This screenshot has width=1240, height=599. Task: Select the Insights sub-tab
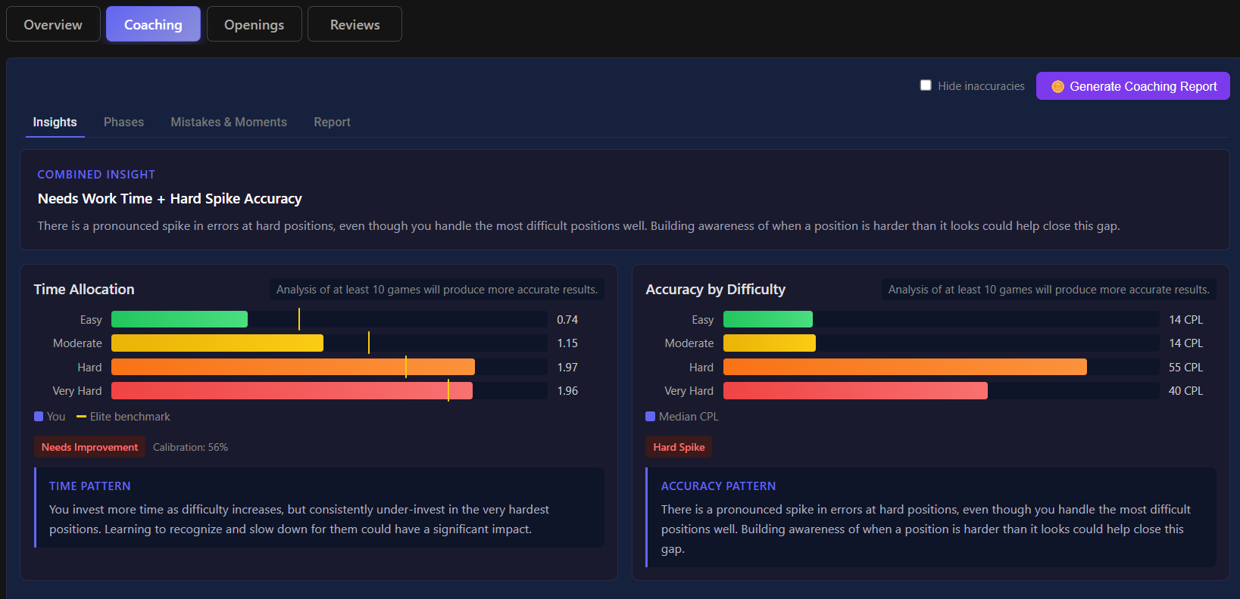click(x=55, y=122)
